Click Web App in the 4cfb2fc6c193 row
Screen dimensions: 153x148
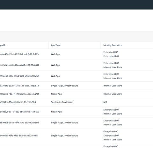55,54
